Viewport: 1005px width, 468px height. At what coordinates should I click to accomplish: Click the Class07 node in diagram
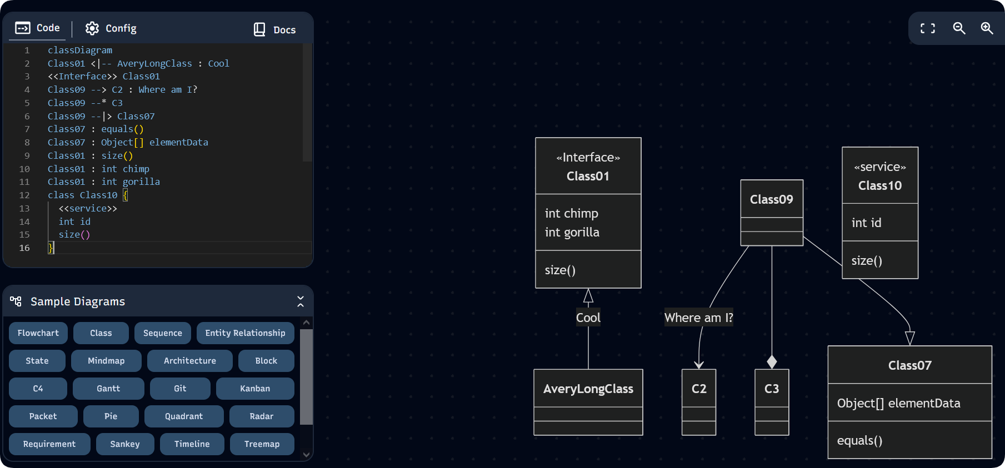pos(909,365)
